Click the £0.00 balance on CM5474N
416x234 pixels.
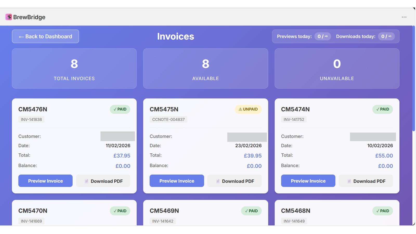(x=386, y=166)
